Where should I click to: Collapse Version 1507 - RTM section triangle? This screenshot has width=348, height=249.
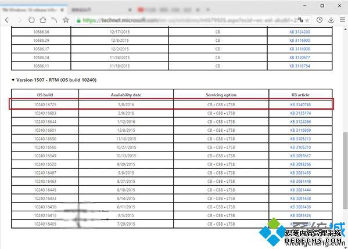coord(13,80)
